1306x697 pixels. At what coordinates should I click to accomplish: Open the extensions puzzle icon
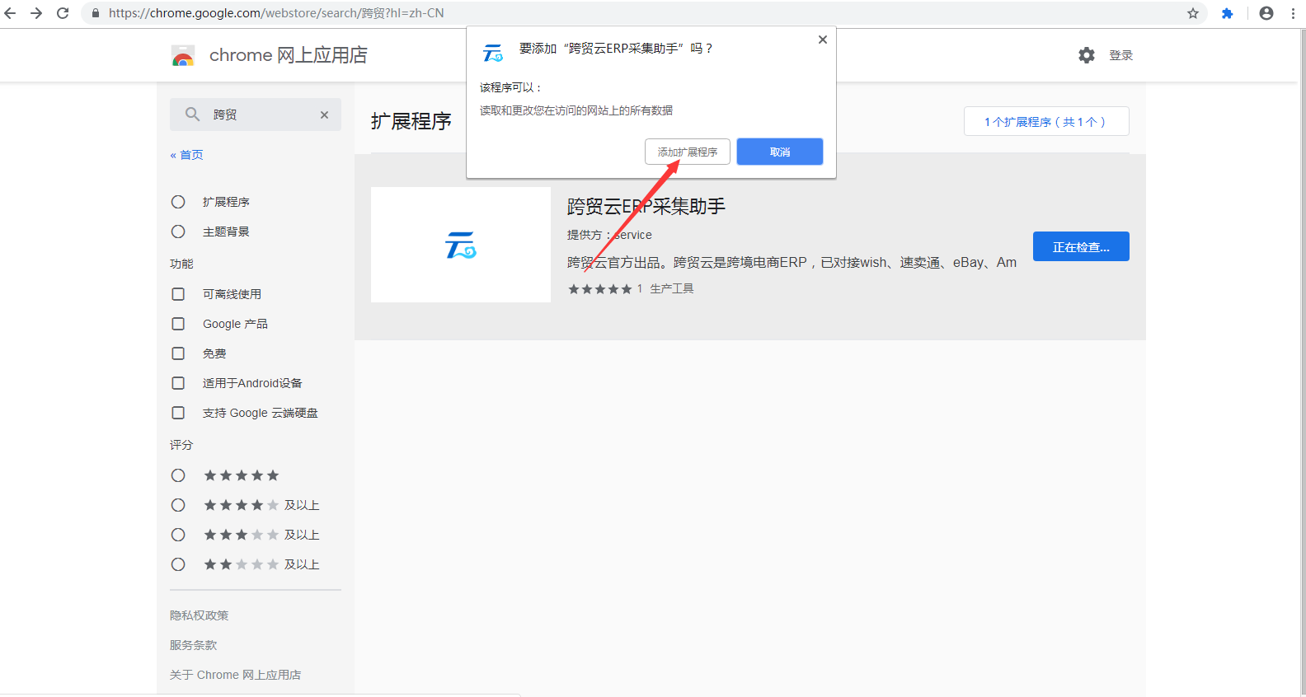point(1228,13)
